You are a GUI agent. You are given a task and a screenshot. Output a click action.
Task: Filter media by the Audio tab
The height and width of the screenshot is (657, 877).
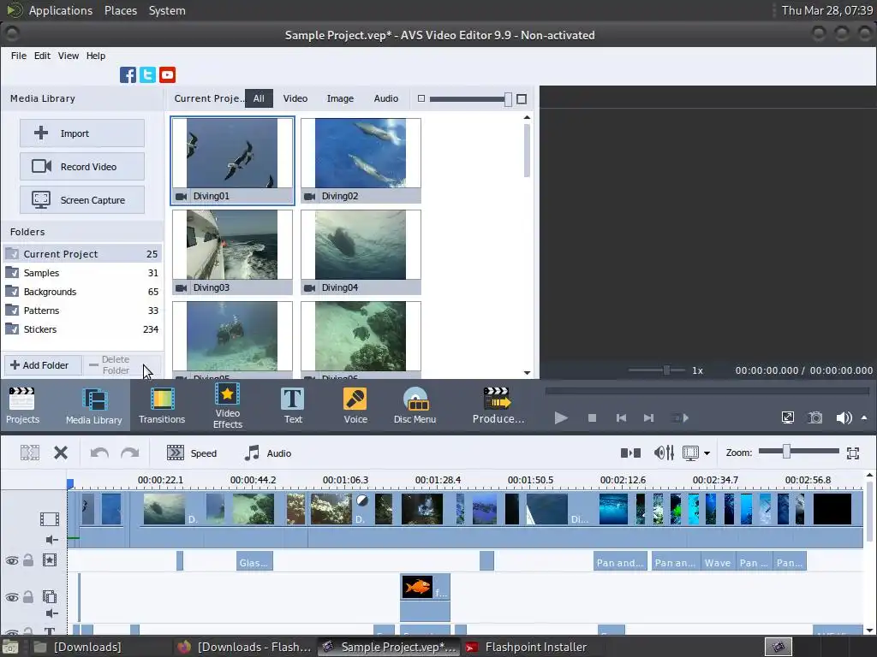pyautogui.click(x=386, y=98)
